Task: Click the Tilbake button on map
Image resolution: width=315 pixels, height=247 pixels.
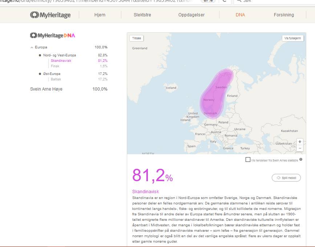Action: [137, 38]
